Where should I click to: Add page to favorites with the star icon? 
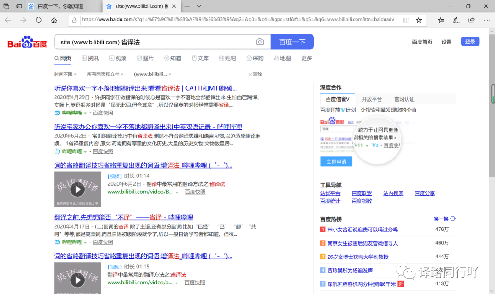click(418, 21)
